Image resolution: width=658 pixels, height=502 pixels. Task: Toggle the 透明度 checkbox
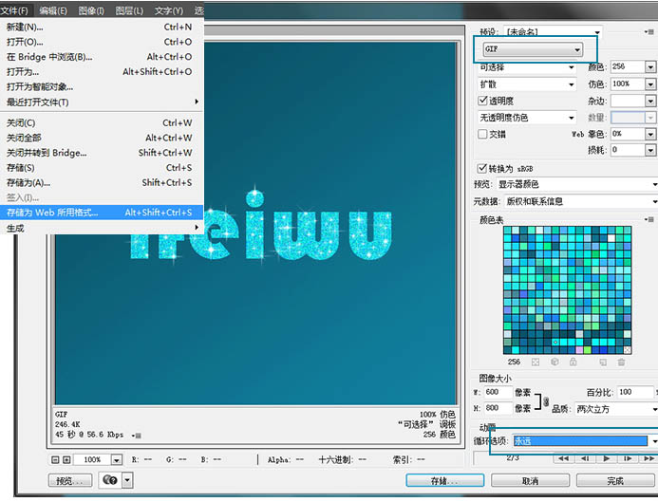(x=482, y=101)
